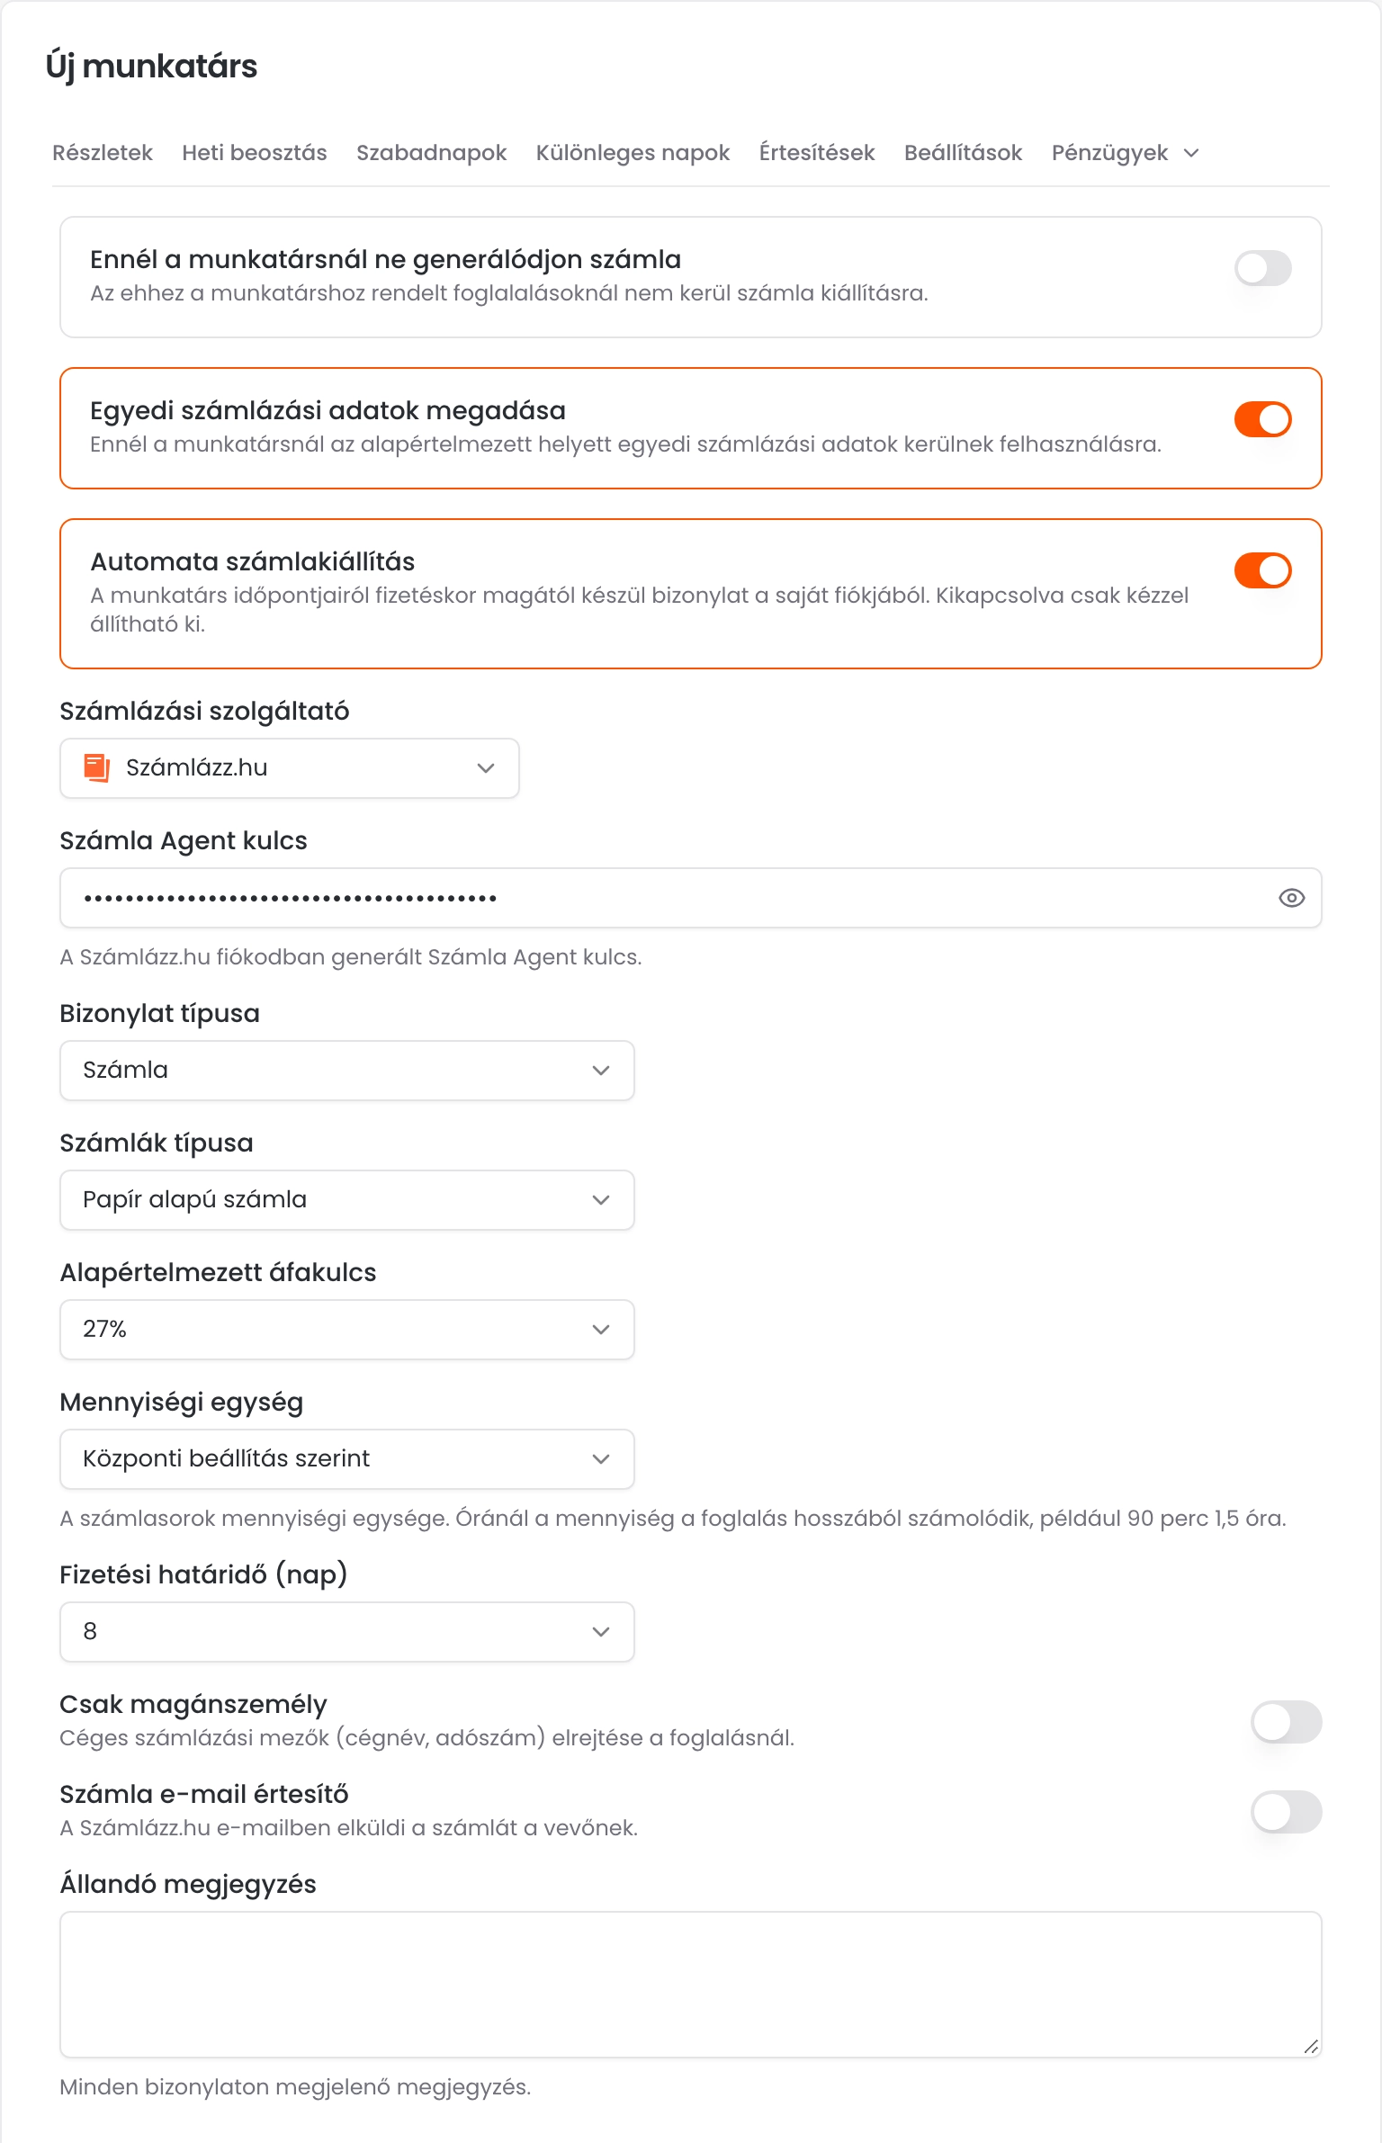This screenshot has width=1382, height=2143.
Task: Reveal the Számla Agent kulcs with eye icon
Action: point(1291,898)
